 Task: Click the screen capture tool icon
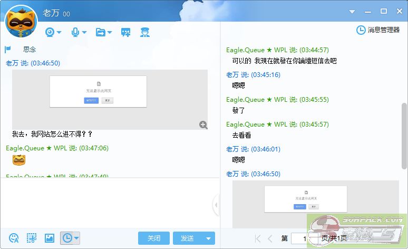[x=32, y=238]
